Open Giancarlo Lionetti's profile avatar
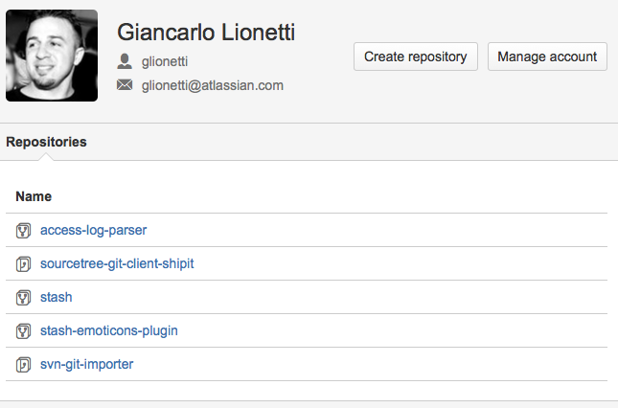This screenshot has height=408, width=618. [x=52, y=56]
